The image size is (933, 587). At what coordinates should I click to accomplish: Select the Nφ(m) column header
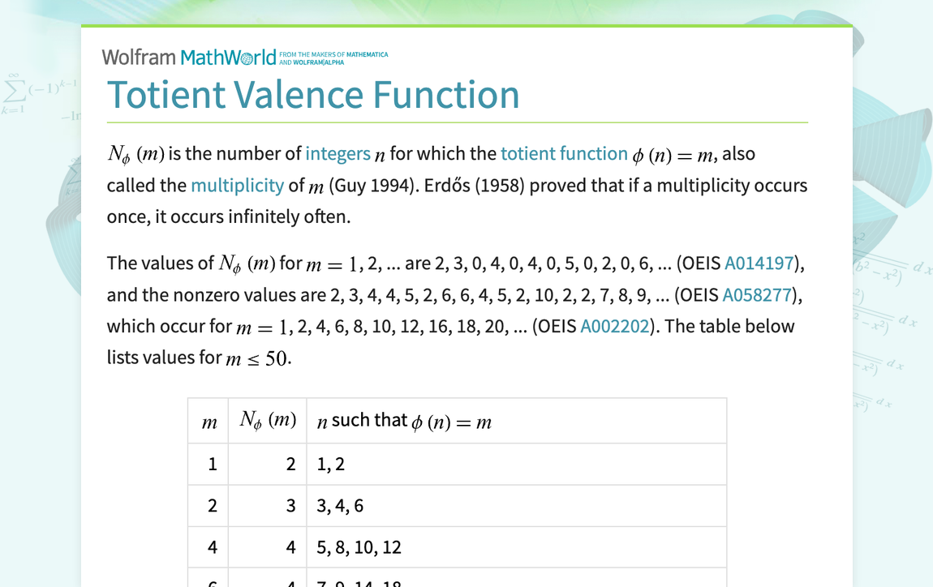pyautogui.click(x=268, y=420)
